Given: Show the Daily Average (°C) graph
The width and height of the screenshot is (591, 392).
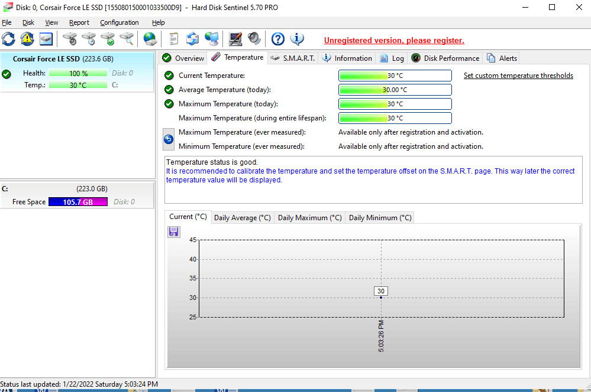Looking at the screenshot, I should click(243, 218).
